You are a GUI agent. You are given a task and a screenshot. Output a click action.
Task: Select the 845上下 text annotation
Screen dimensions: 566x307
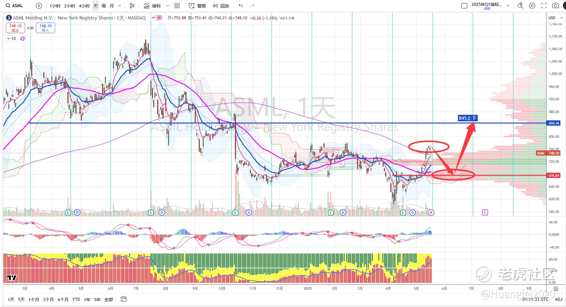click(x=468, y=118)
